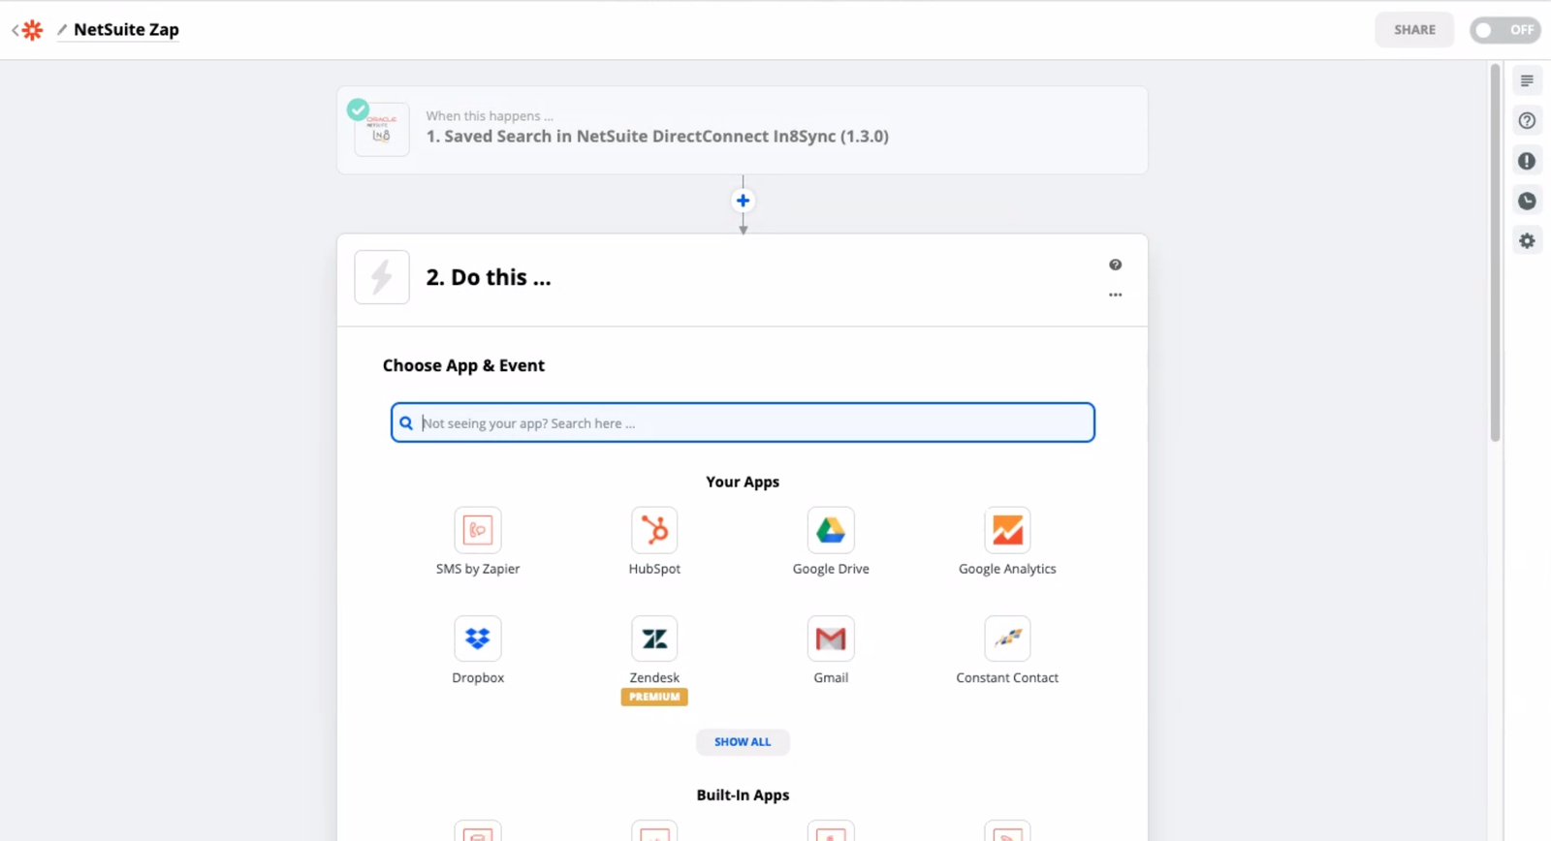Screen dimensions: 1551x841
Task: Select the SMS by Zapier app
Action: click(478, 542)
